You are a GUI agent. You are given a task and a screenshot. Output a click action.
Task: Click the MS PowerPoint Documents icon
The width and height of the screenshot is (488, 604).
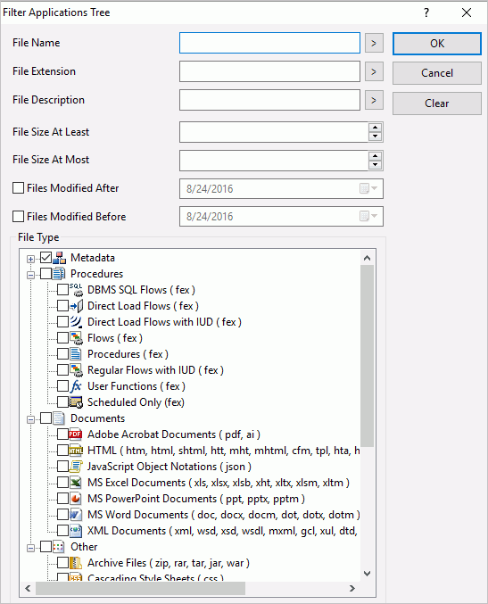click(76, 499)
